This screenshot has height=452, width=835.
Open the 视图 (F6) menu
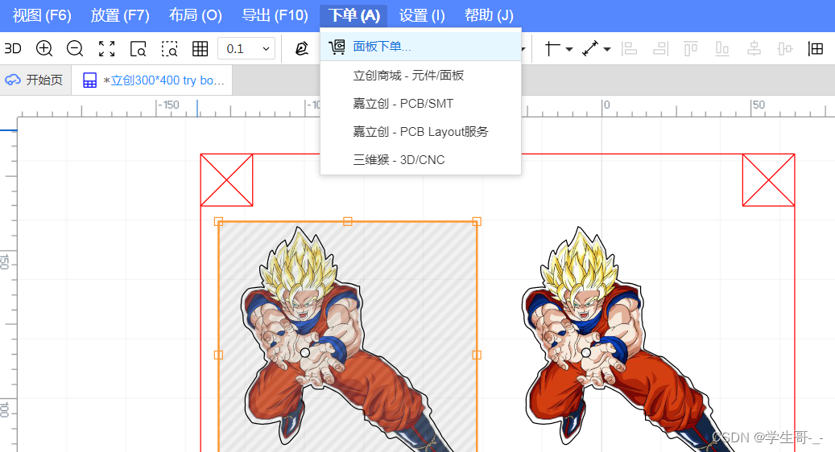[42, 15]
